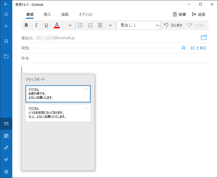Viewport: 218px width, 178px height.
Task: Open the hamburger navigation menu
Action: point(6,14)
